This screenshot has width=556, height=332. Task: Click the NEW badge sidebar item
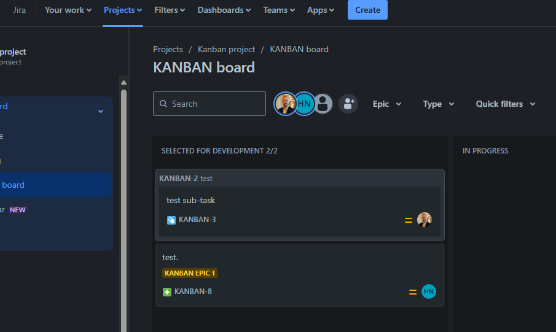(x=17, y=210)
